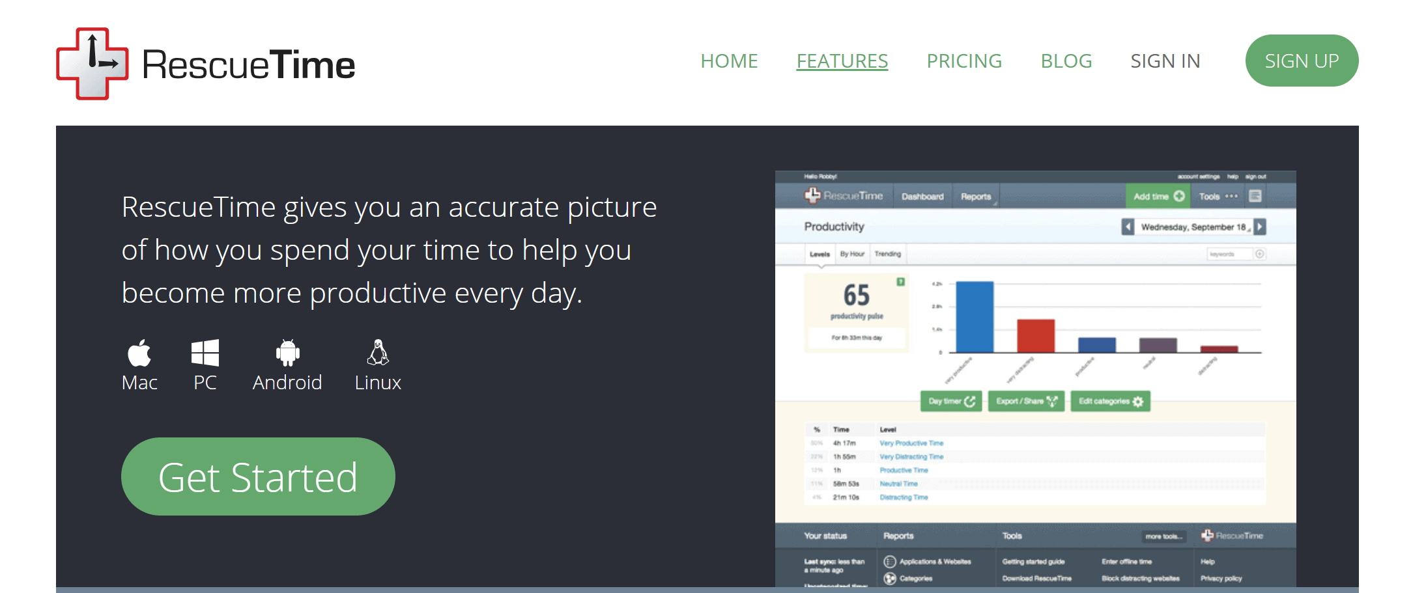The image size is (1426, 593).
Task: Click the green question mark help icon
Action: click(900, 282)
